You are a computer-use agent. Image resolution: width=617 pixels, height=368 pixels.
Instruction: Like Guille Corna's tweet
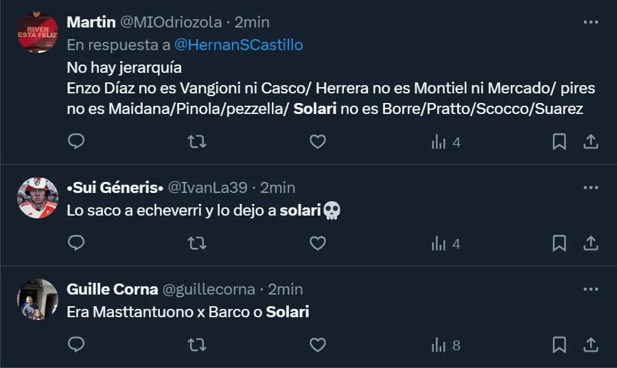tap(317, 345)
